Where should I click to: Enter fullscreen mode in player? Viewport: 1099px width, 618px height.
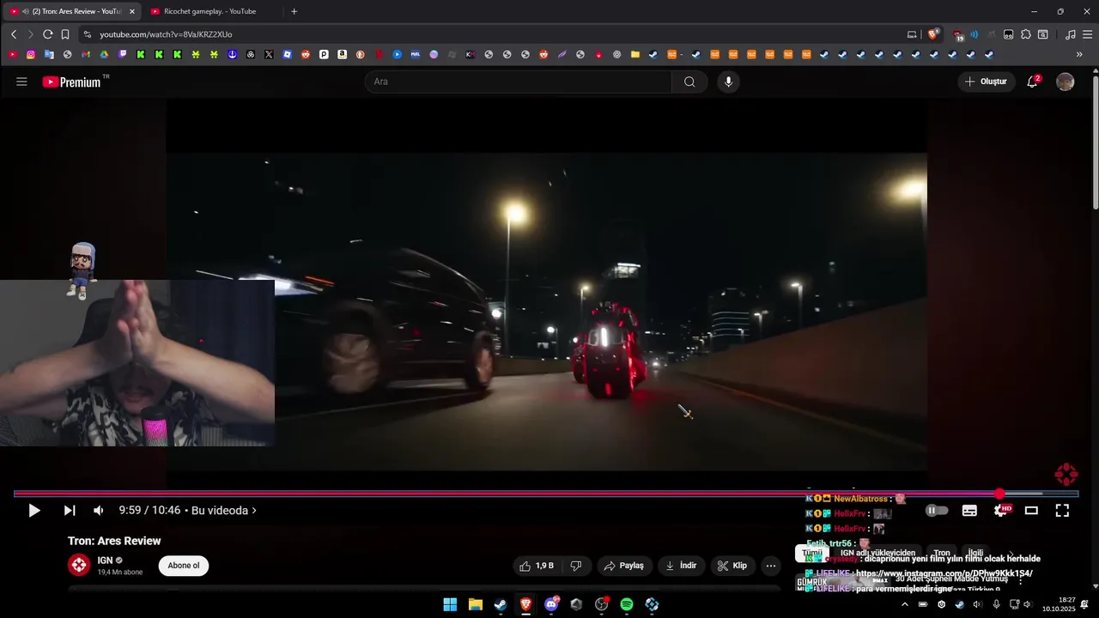pos(1062,511)
